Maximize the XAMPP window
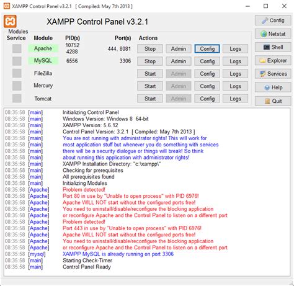 coord(265,6)
